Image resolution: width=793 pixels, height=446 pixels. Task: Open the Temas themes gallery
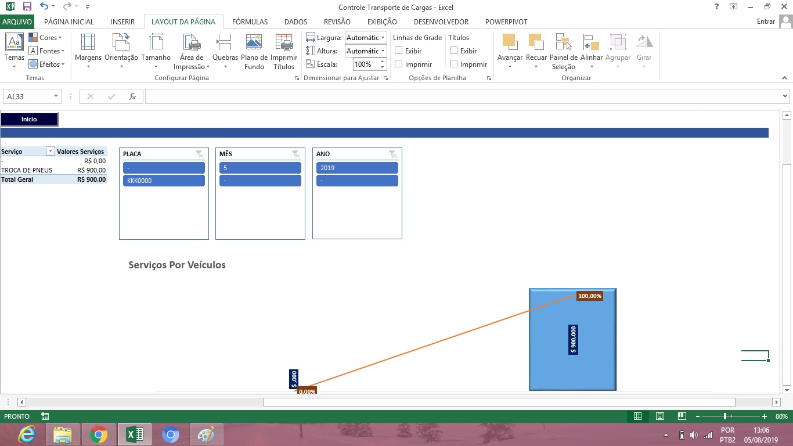point(14,51)
